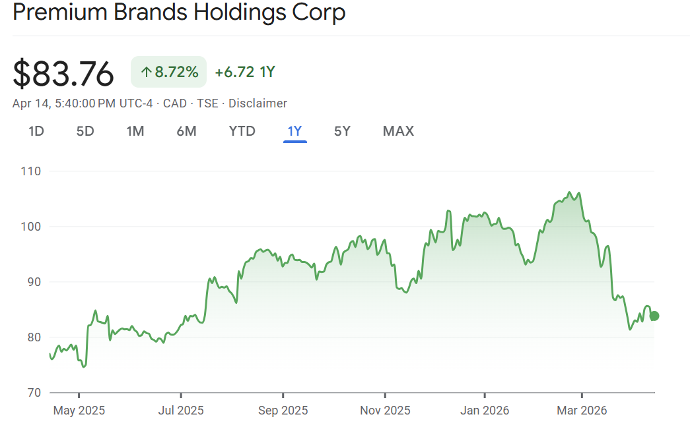Click the 110 value on the price axis
This screenshot has width=690, height=429.
pyautogui.click(x=31, y=171)
